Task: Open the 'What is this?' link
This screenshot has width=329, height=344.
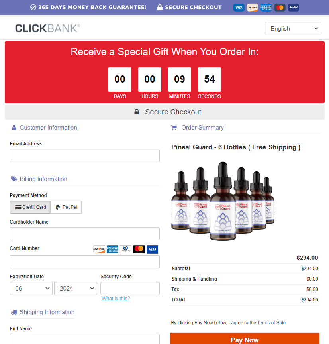Action: coord(116,299)
